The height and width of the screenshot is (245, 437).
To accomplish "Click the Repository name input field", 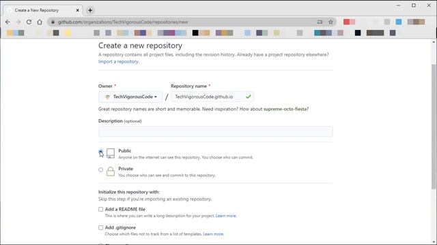I will 212,97.
